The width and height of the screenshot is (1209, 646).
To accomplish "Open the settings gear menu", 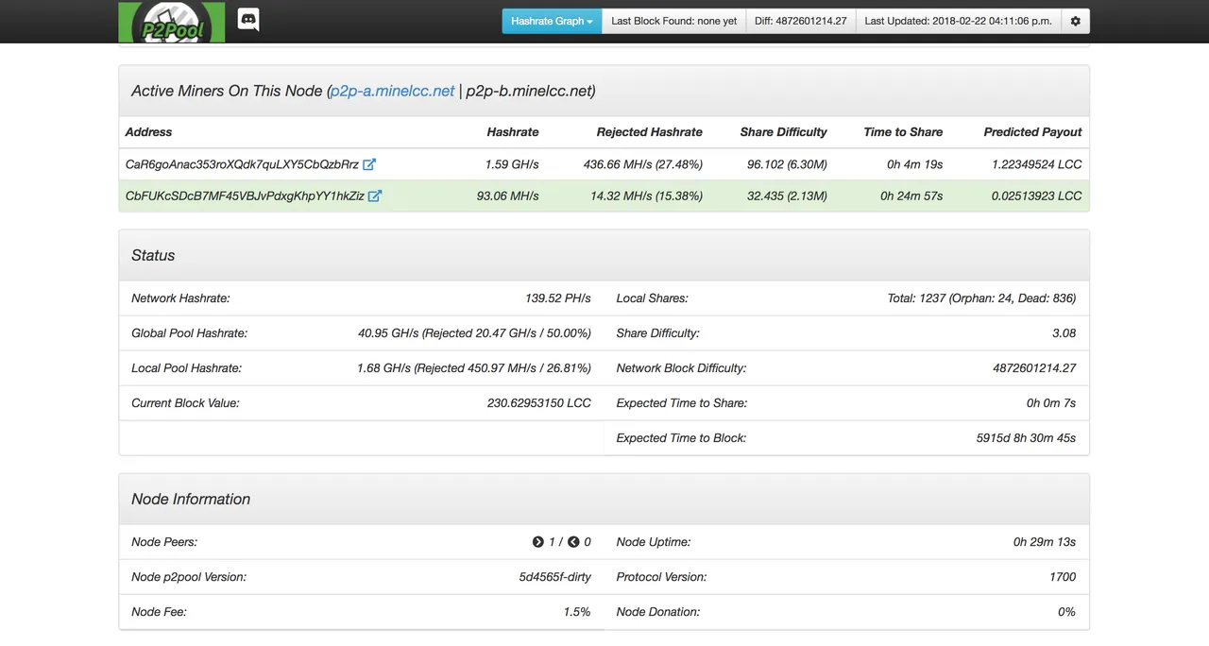I will 1075,21.
